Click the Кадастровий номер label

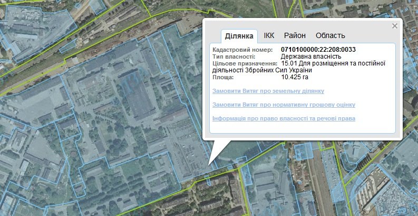242,50
